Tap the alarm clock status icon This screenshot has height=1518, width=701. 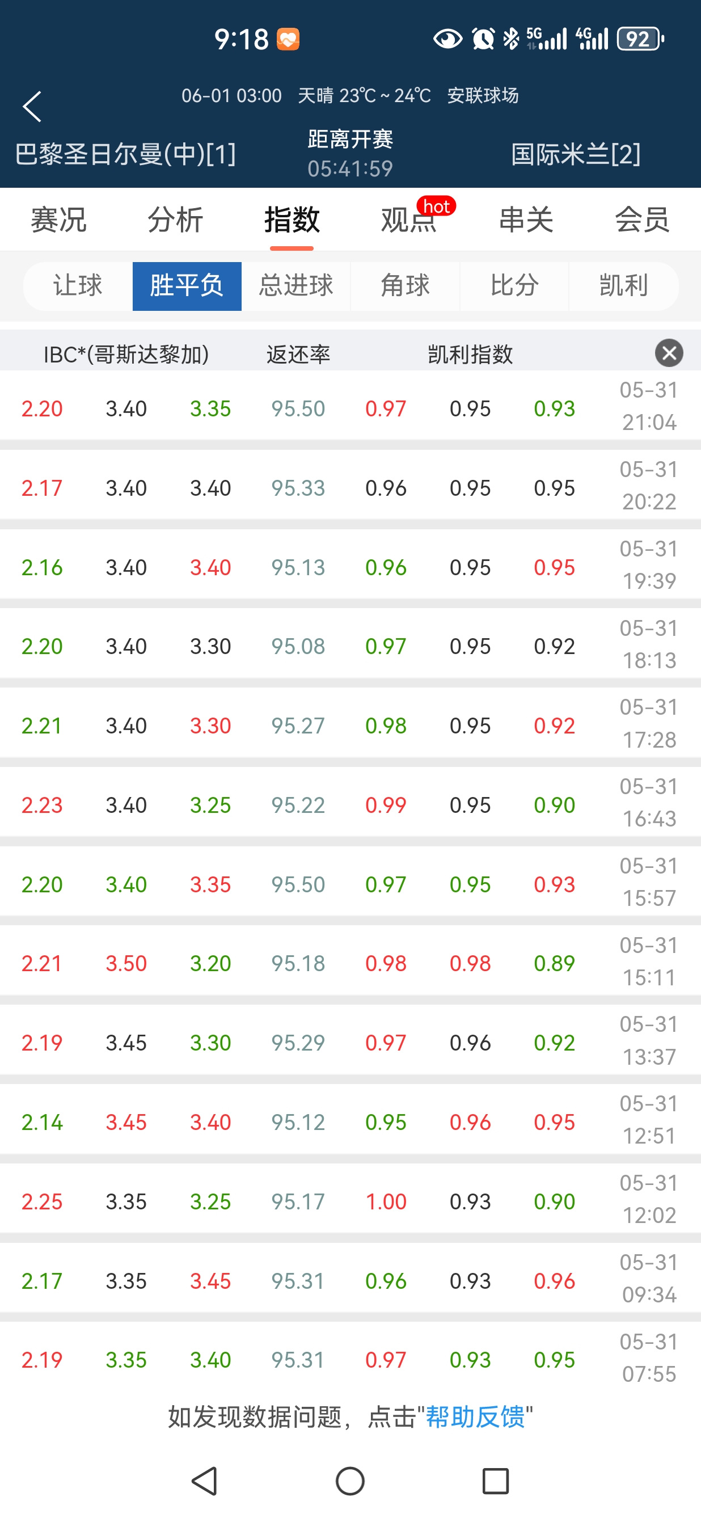pos(483,40)
